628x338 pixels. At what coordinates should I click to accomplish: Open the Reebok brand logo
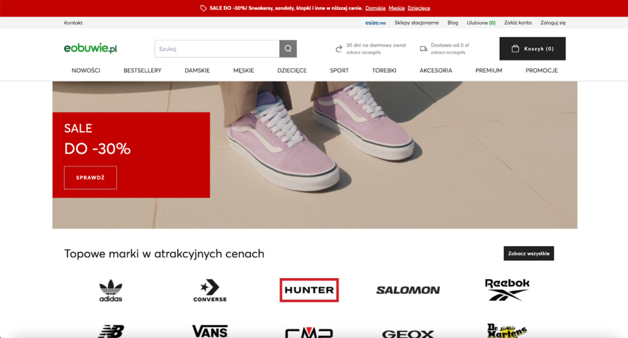(507, 290)
